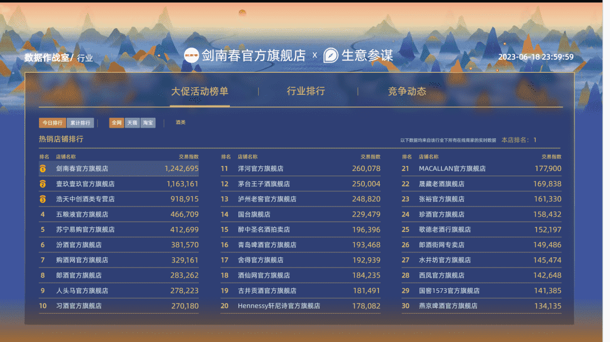Click trade index value 177,900
This screenshot has height=342, width=610.
tap(548, 169)
